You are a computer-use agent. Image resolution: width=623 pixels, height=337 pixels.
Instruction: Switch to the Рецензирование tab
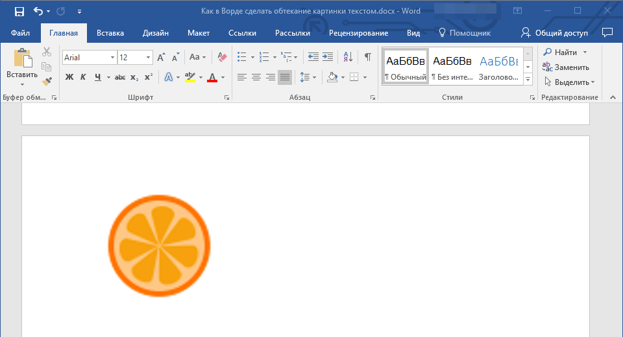358,33
